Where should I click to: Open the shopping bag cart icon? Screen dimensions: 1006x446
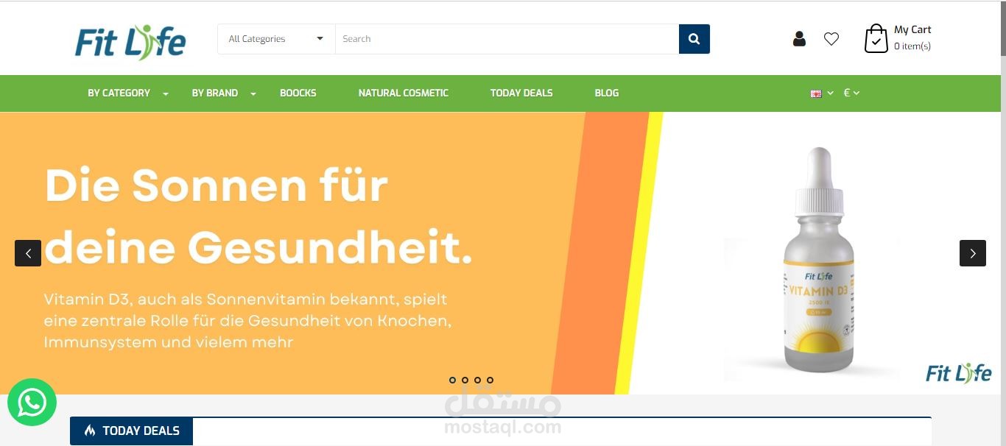point(876,39)
